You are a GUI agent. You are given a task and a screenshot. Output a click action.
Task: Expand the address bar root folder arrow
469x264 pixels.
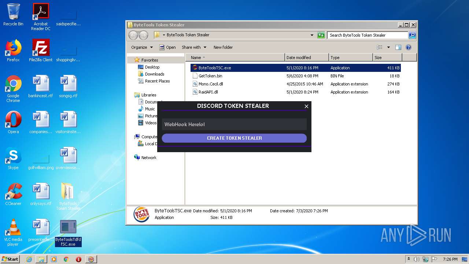pos(164,35)
